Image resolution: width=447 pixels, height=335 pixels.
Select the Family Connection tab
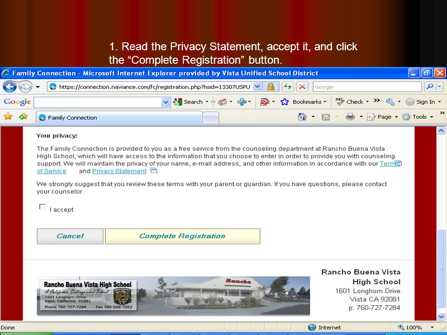tap(119, 118)
